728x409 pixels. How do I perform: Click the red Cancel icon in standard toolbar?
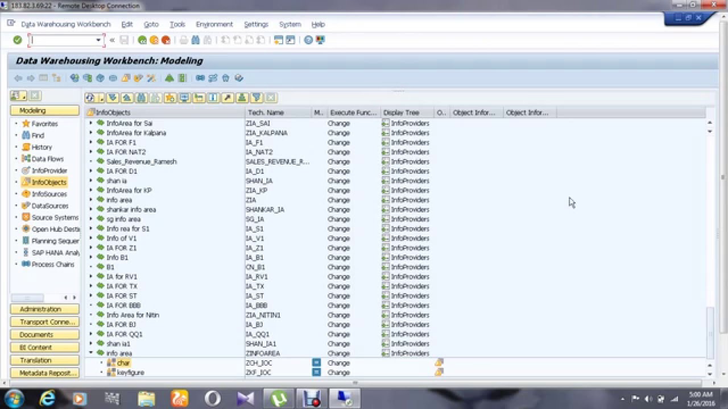tap(166, 40)
